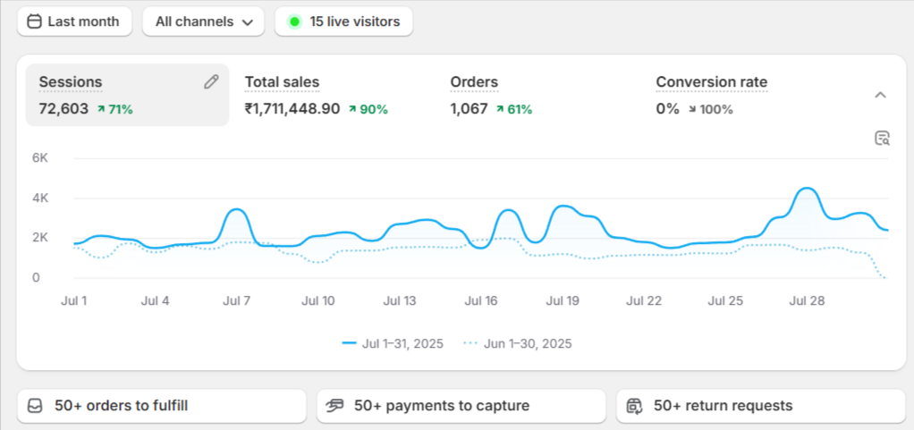View 50+ return requests

click(760, 406)
